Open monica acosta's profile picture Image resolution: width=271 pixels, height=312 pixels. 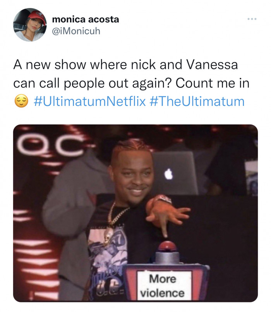coord(30,25)
